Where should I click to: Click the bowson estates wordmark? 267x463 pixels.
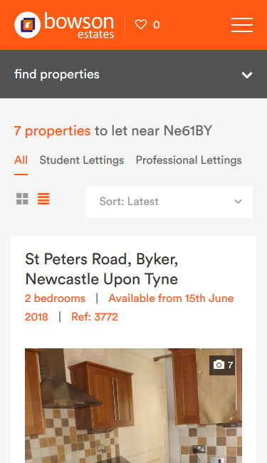pyautogui.click(x=79, y=26)
